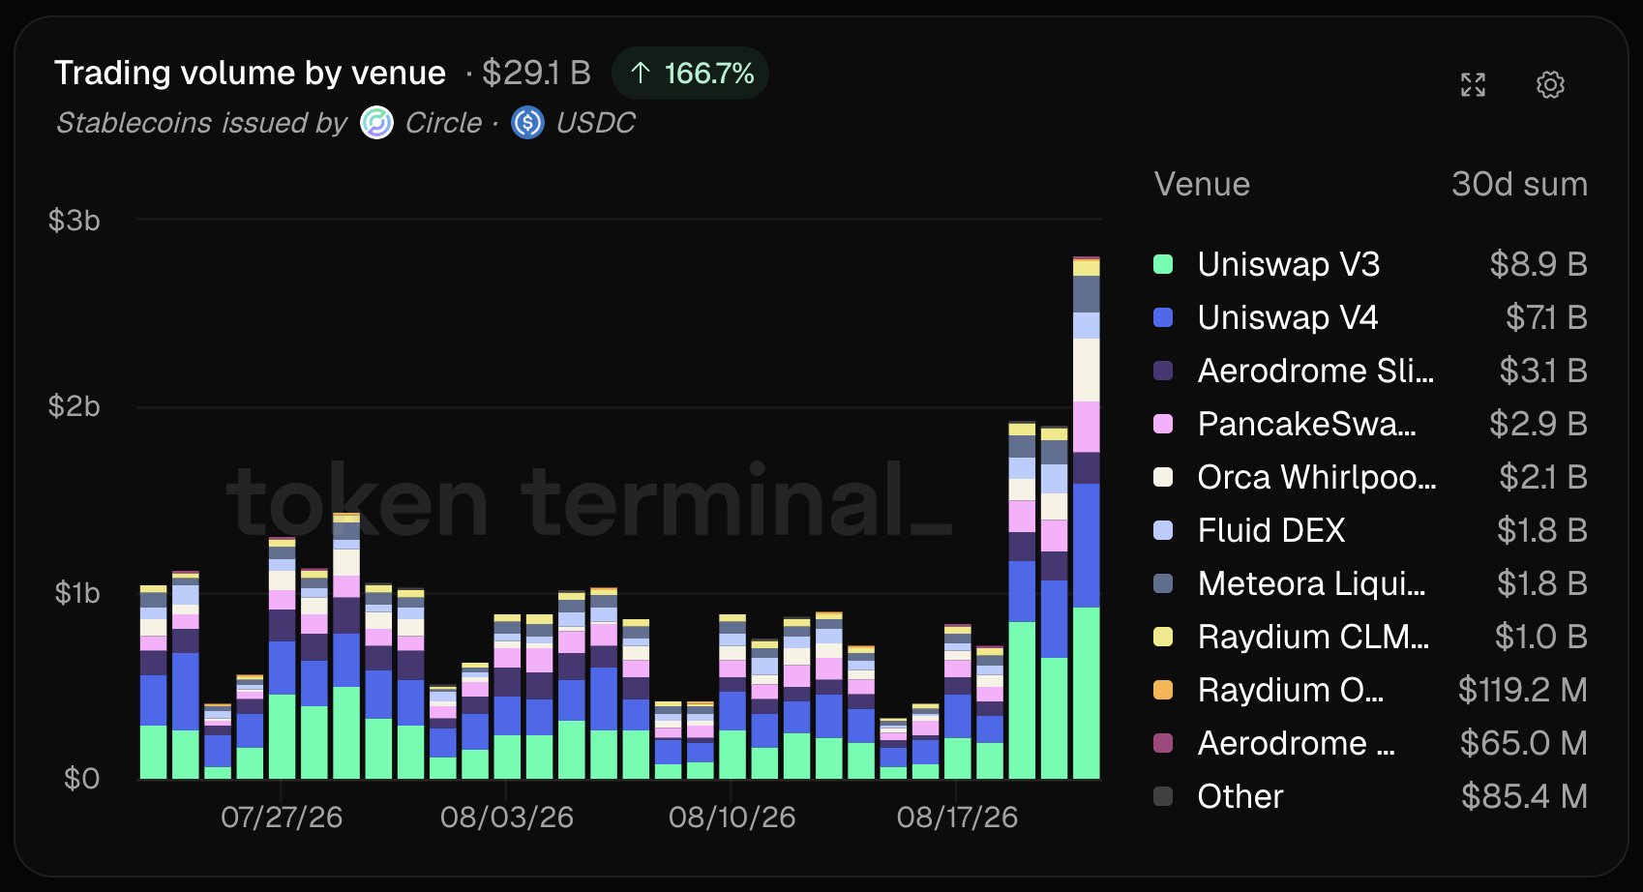
Task: Click the $3.1 B value
Action: (1543, 371)
